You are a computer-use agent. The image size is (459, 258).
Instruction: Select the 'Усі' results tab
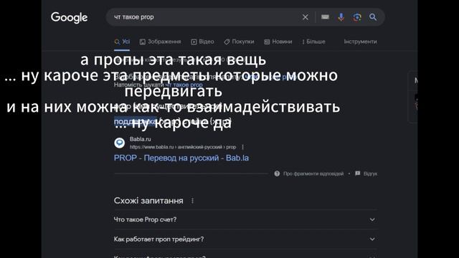coord(122,42)
